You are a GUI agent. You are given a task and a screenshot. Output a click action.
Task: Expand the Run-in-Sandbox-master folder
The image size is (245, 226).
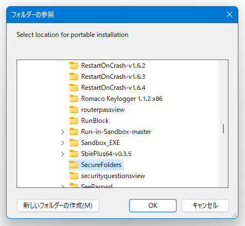(x=63, y=132)
